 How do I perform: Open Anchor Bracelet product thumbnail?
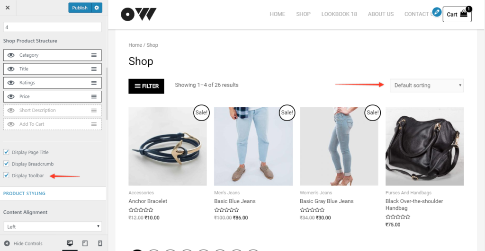(168, 147)
